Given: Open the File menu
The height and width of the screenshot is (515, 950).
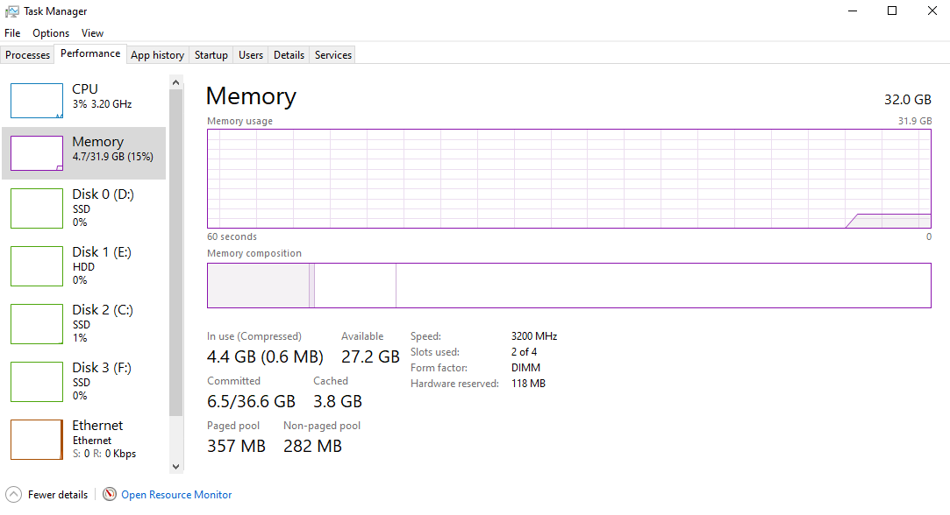Looking at the screenshot, I should click(x=12, y=33).
